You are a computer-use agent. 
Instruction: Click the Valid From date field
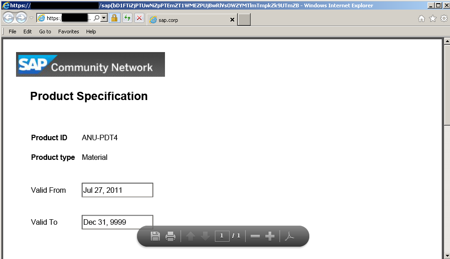(117, 190)
